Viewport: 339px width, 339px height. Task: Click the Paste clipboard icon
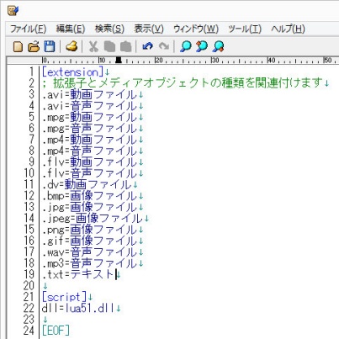pyautogui.click(x=126, y=46)
